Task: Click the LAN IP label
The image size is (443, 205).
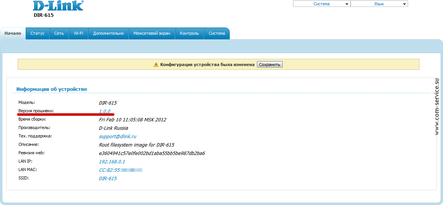Action: [25, 161]
